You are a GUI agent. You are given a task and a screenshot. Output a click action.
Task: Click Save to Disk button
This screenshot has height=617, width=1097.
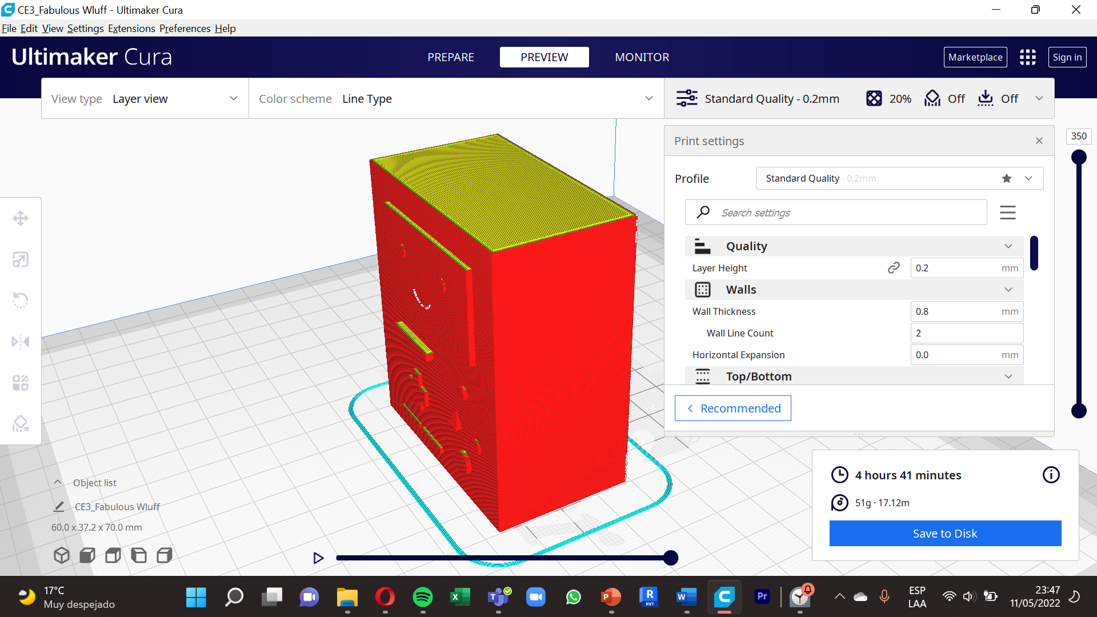[945, 533]
